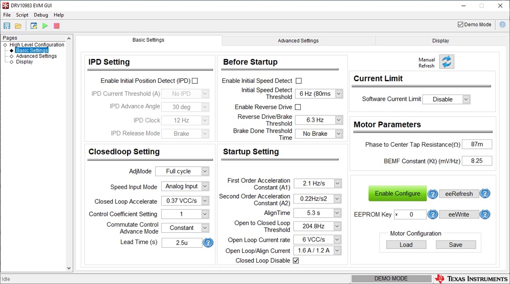Open help icon next to eeRefresh
This screenshot has width=510, height=284.
485,194
